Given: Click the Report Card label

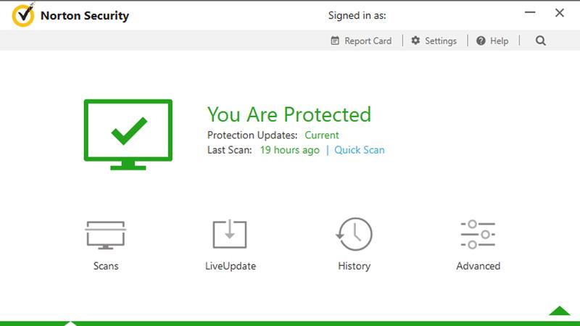Looking at the screenshot, I should click(x=368, y=41).
